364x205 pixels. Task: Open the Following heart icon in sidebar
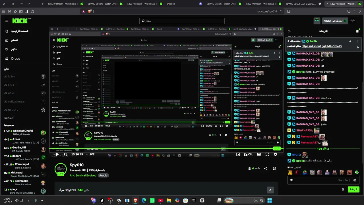[x=7, y=49]
